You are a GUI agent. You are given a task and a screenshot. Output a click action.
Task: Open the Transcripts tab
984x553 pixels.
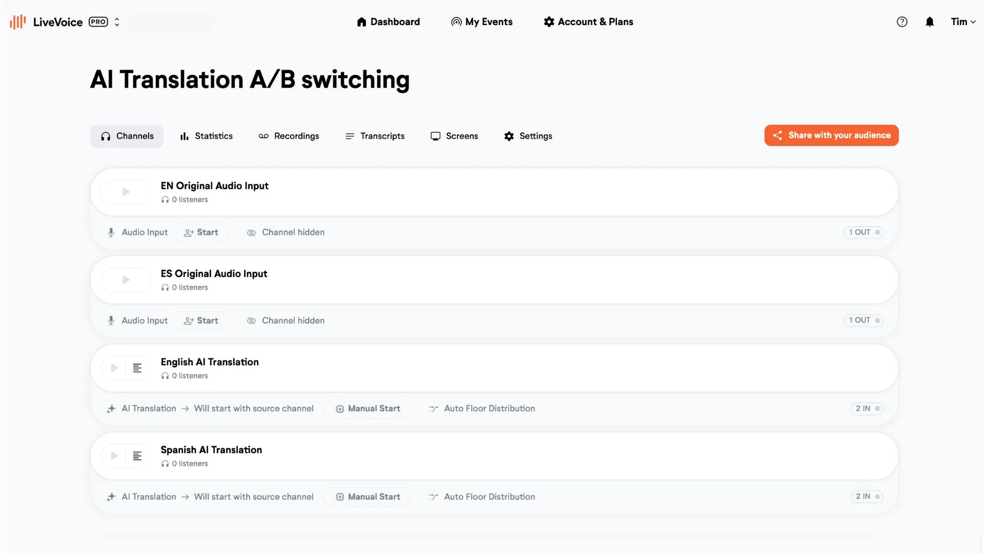coord(375,136)
